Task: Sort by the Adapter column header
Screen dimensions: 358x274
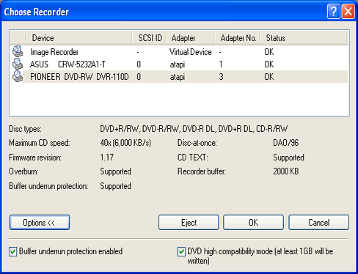Action: (x=191, y=38)
